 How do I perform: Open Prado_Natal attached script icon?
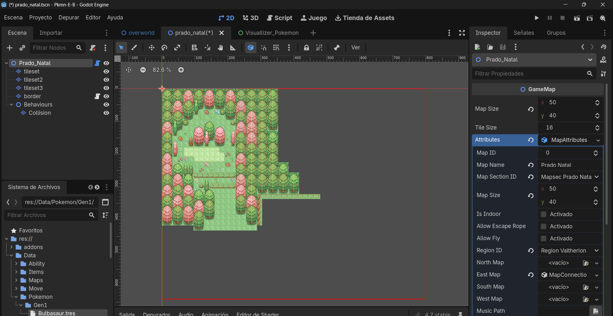click(x=97, y=63)
